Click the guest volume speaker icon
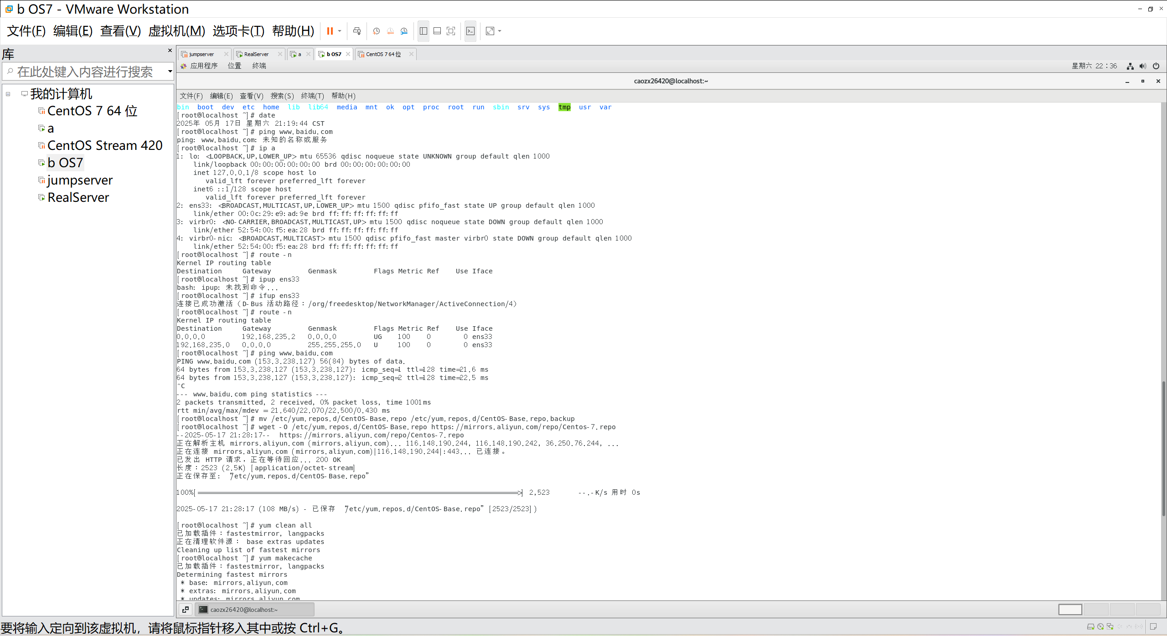The height and width of the screenshot is (636, 1167). 1142,66
